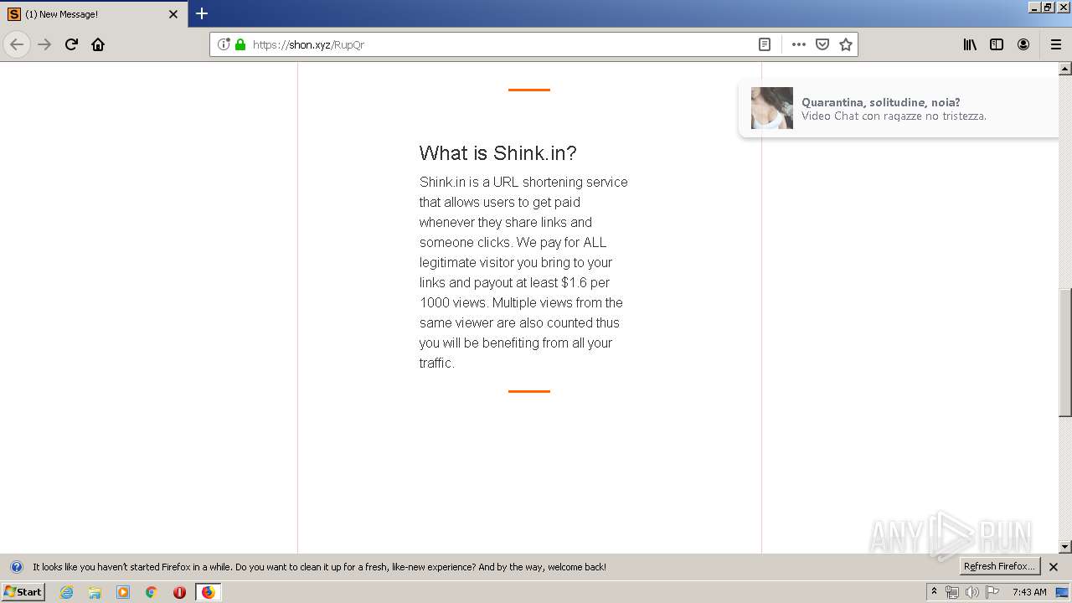
Task: Click the 7:43 AM system clock
Action: [1029, 592]
